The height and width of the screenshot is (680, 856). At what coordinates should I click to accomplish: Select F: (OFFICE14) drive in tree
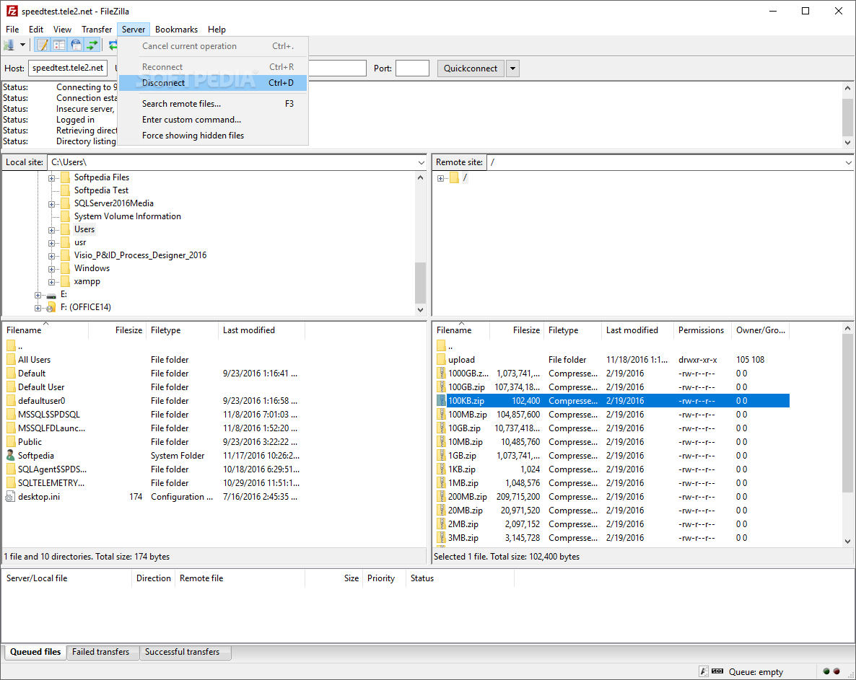(86, 307)
